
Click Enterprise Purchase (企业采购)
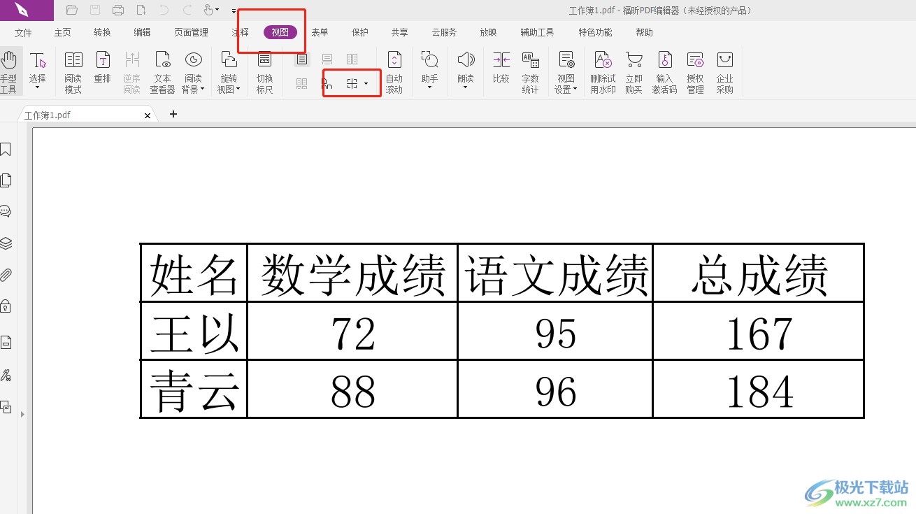tap(725, 71)
